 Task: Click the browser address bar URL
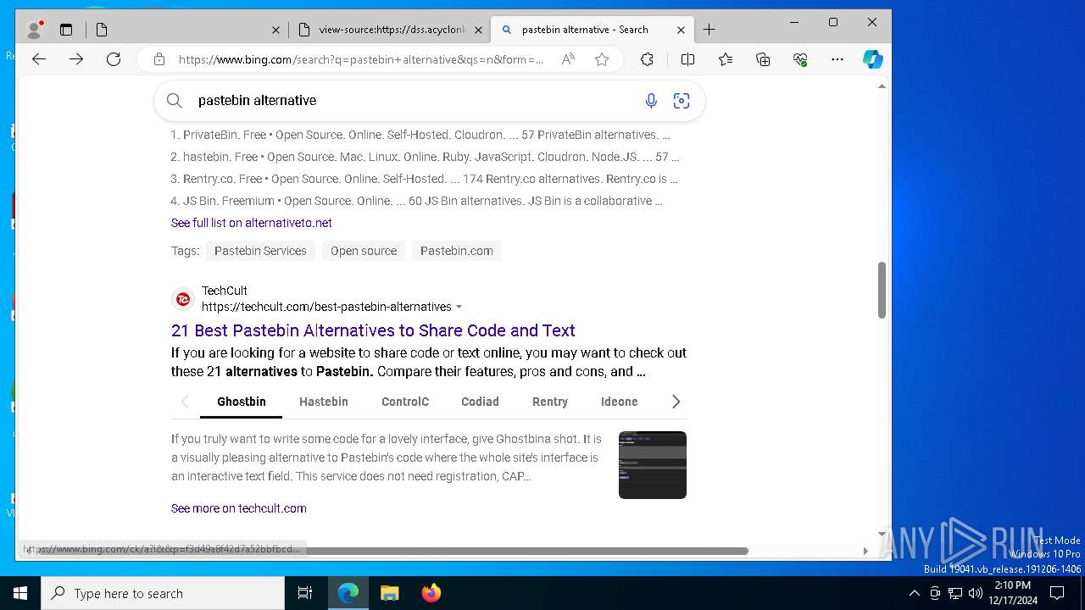point(361,59)
